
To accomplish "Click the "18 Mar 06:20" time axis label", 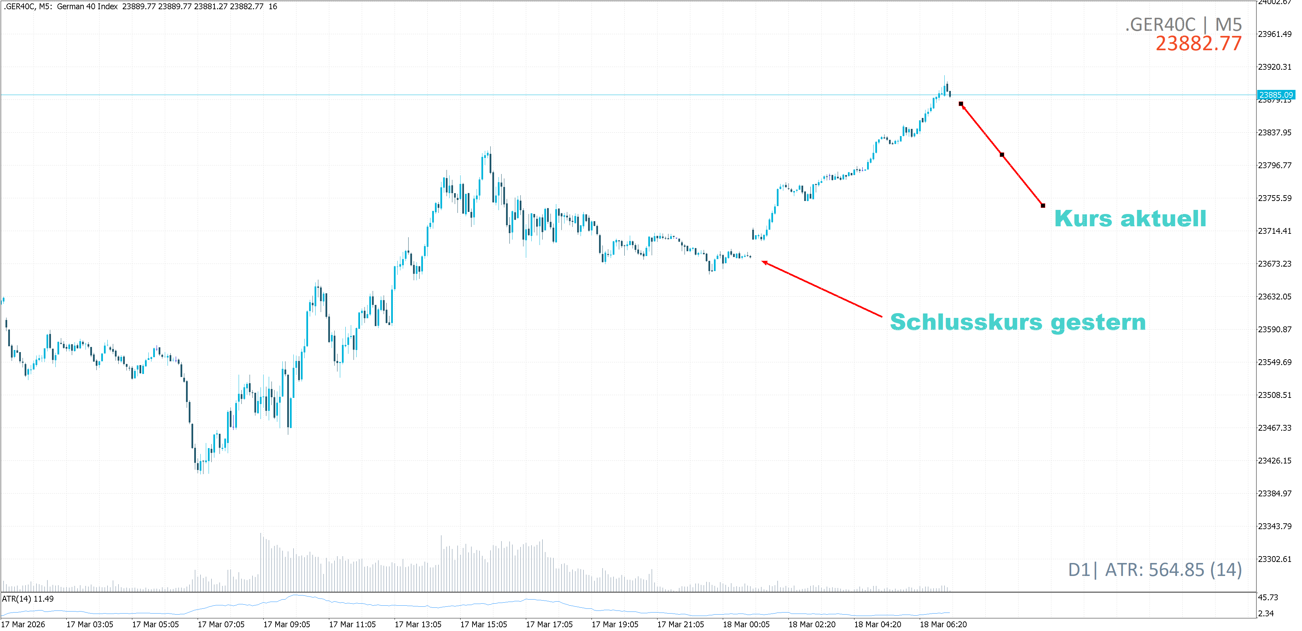I will 943,625.
